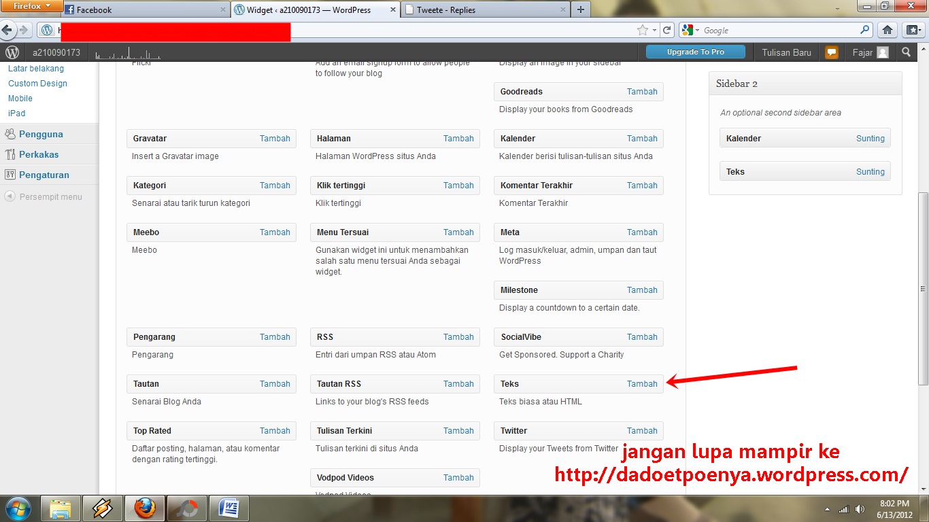Click the Upgrade To Pro button
Screen dimensions: 929x522
tap(696, 52)
